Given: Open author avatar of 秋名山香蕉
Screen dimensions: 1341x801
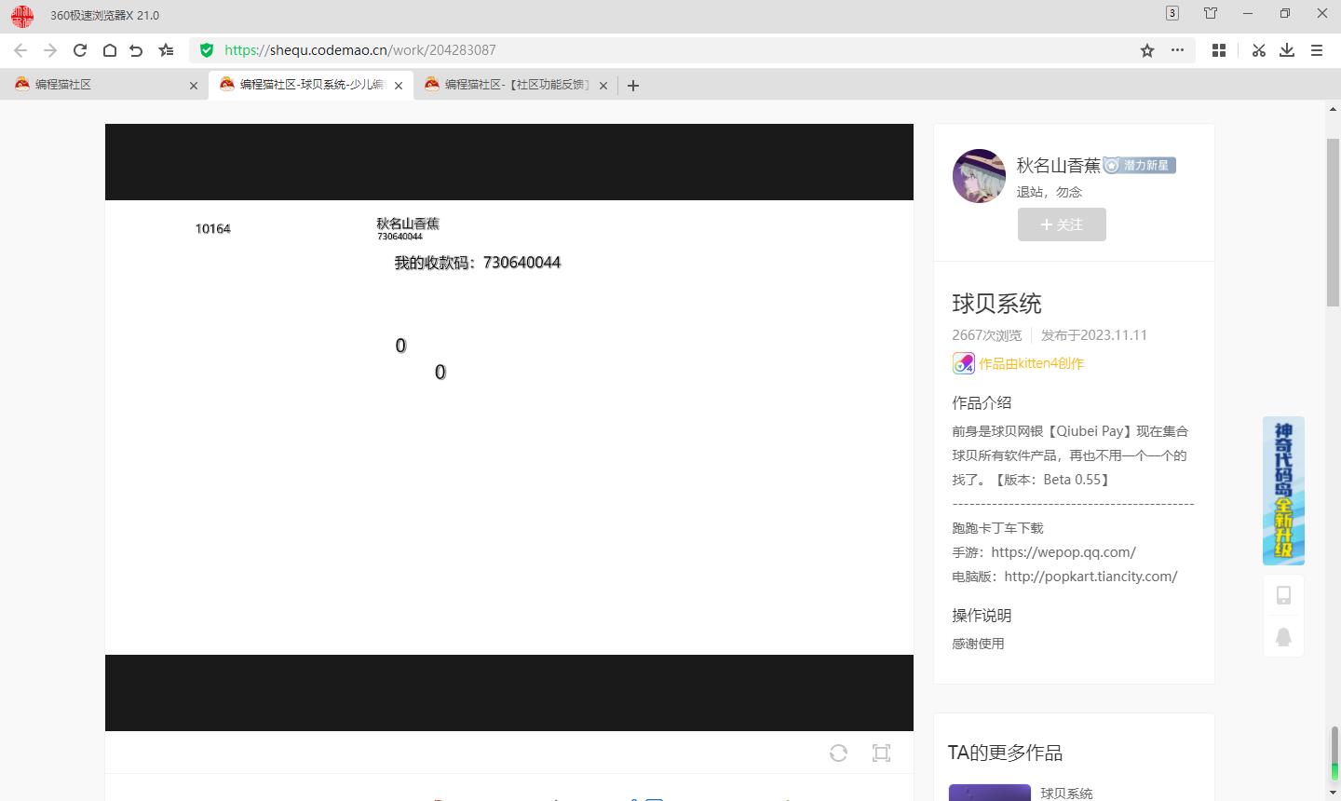Looking at the screenshot, I should tap(979, 175).
